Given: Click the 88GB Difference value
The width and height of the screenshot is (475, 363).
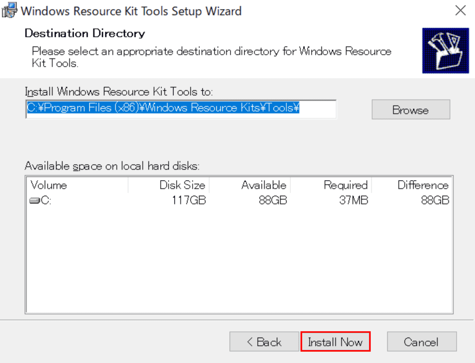Looking at the screenshot, I should tap(435, 200).
